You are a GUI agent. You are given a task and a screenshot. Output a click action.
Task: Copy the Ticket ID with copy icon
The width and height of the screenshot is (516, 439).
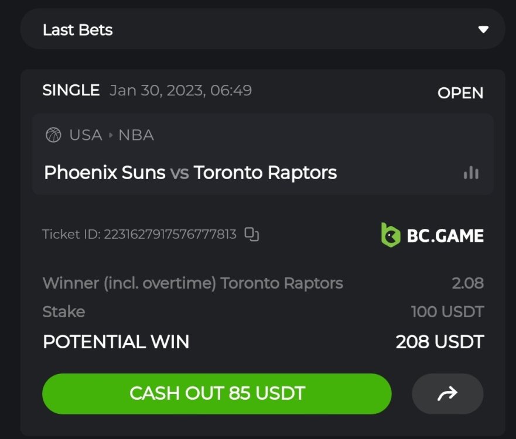(x=252, y=234)
